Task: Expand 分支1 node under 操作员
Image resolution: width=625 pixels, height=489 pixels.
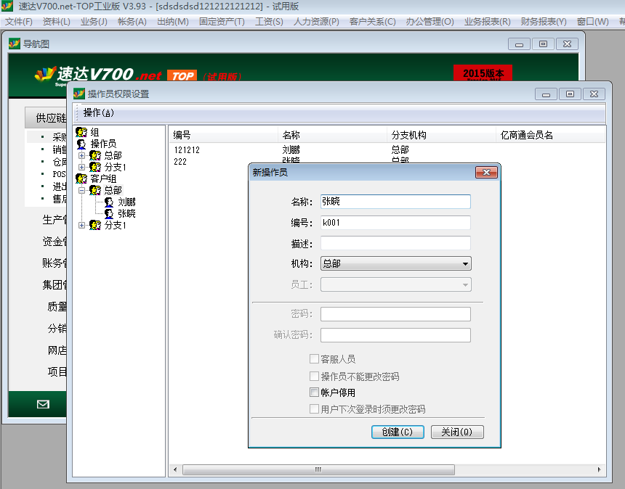Action: (x=81, y=167)
